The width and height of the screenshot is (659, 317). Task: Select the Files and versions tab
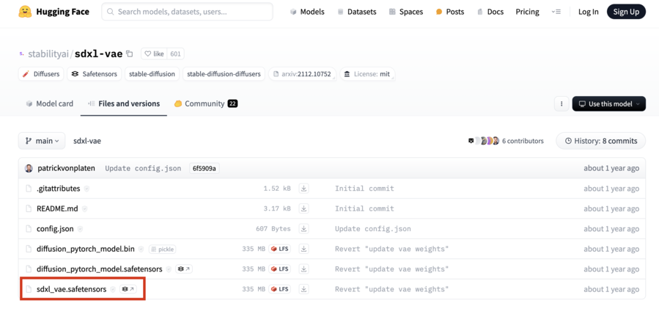(124, 103)
